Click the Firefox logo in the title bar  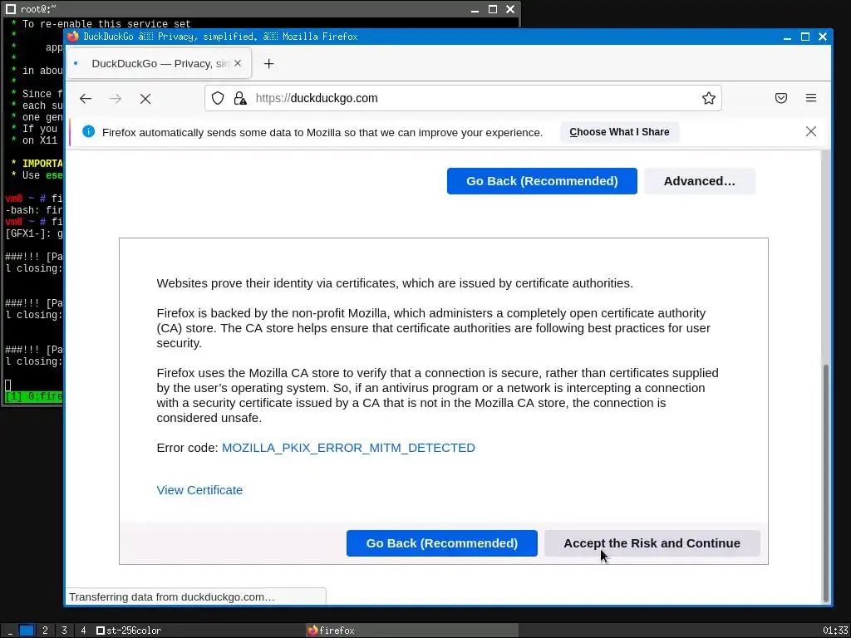tap(73, 37)
